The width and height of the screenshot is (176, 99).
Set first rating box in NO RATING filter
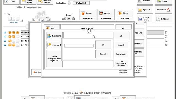point(10,19)
